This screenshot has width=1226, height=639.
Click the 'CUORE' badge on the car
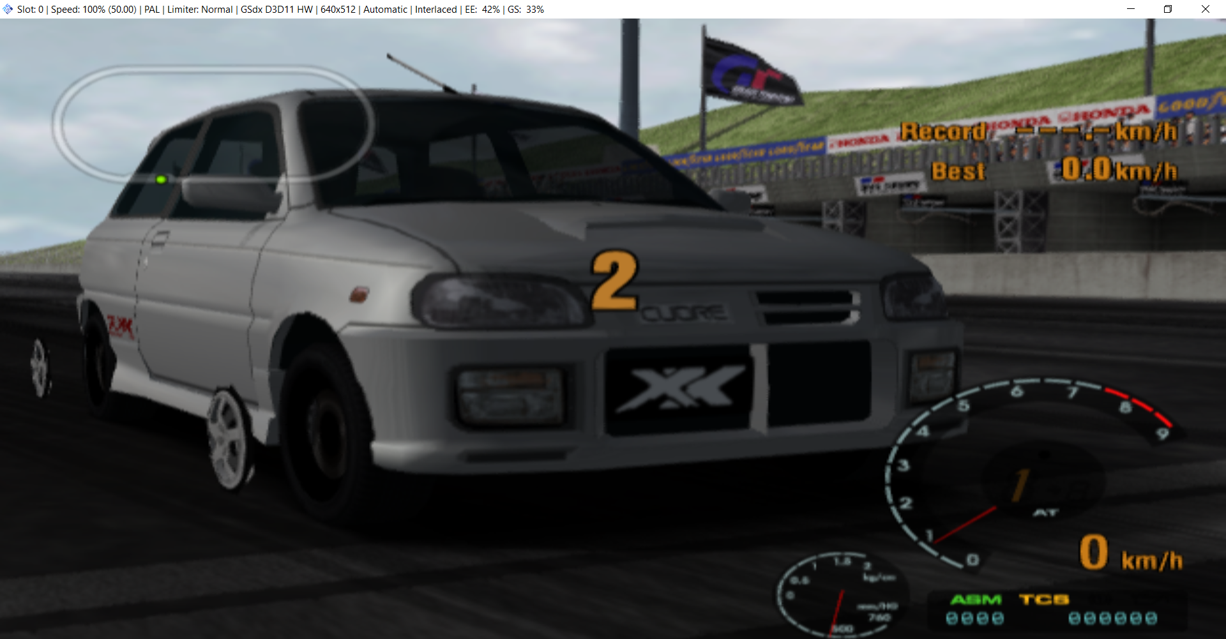coord(683,313)
